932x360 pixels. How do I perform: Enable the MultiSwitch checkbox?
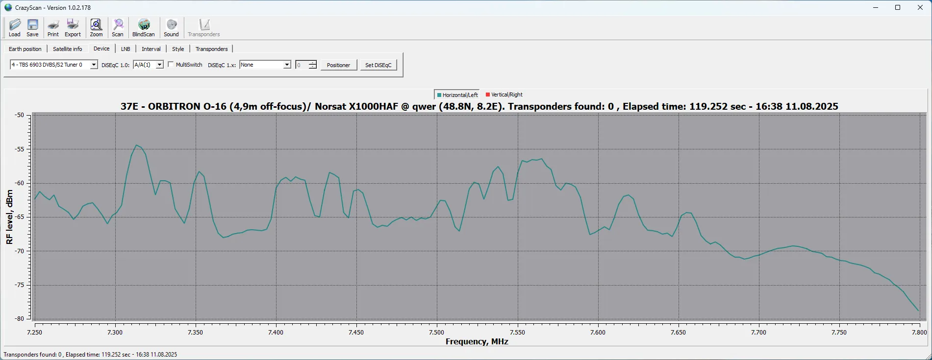click(171, 65)
